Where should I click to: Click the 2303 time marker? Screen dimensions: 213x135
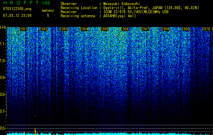tap(64, 29)
